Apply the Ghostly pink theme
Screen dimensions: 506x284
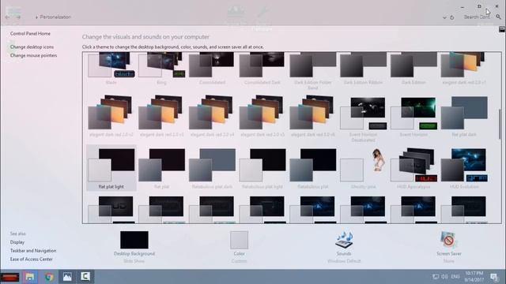363,168
